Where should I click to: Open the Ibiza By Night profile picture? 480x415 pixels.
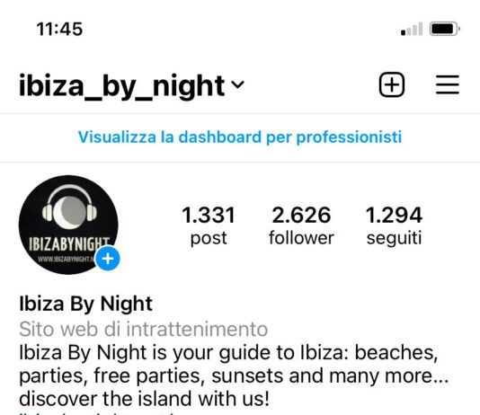coord(68,225)
